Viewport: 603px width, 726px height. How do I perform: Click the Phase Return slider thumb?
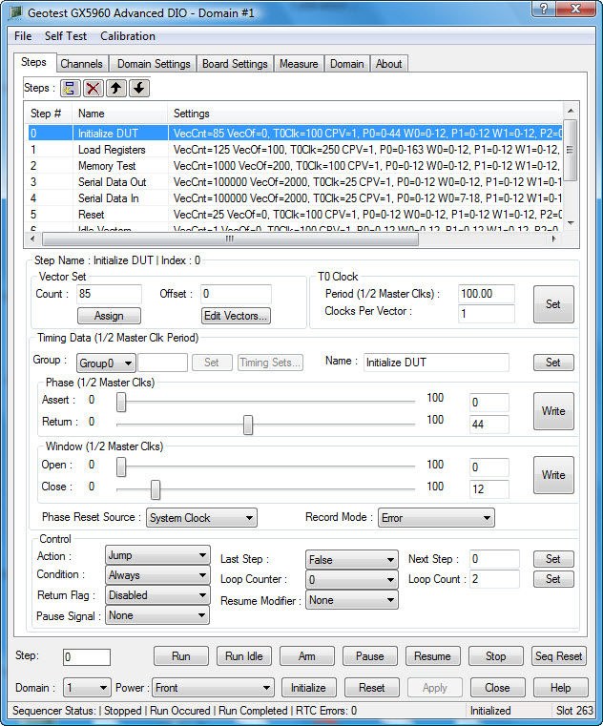click(248, 425)
